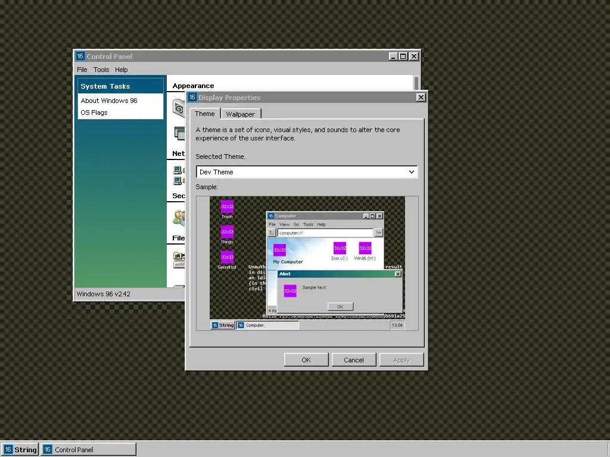Open the Help menu in Control Panel
The height and width of the screenshot is (457, 610).
[x=122, y=70]
